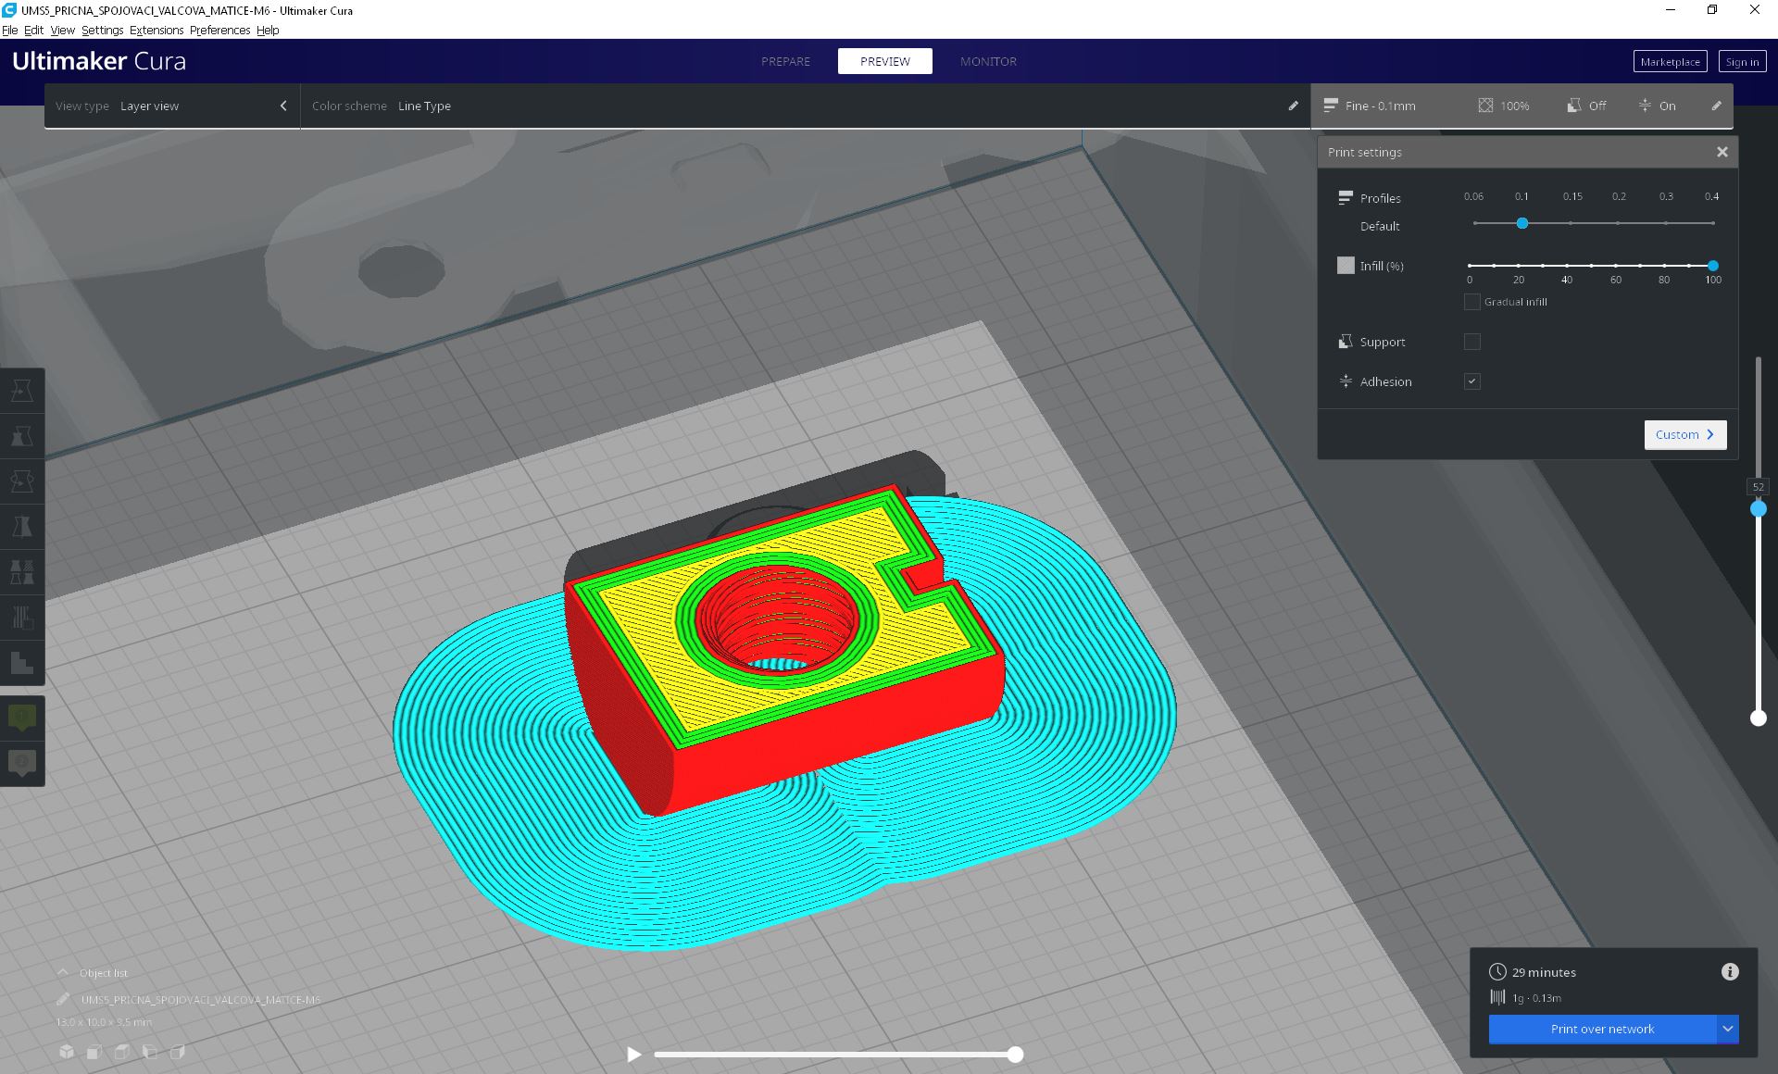Select the Mirror tool in left toolbar
This screenshot has height=1074, width=1778.
point(21,527)
